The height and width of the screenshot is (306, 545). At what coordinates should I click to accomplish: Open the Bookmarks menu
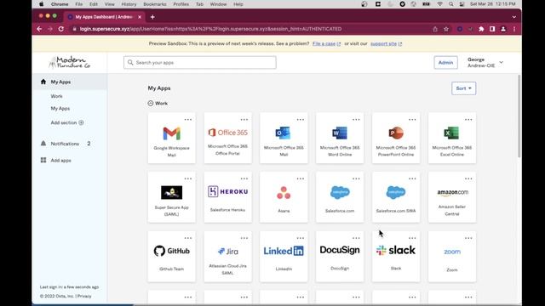tap(155, 4)
